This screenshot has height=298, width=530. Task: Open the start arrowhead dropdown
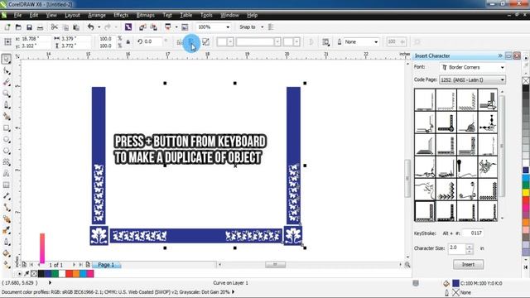pyautogui.click(x=225, y=42)
